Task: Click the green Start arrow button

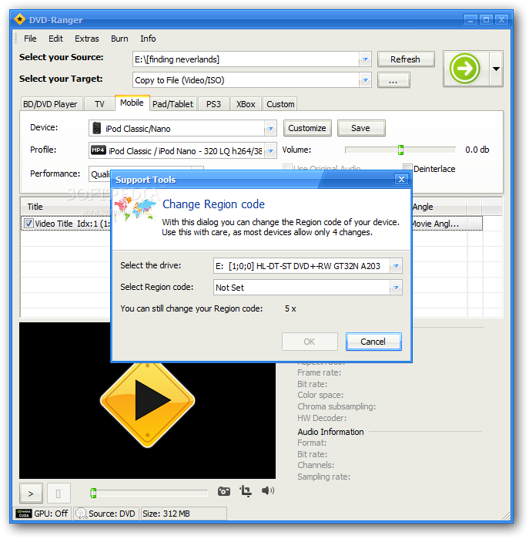Action: [x=465, y=69]
